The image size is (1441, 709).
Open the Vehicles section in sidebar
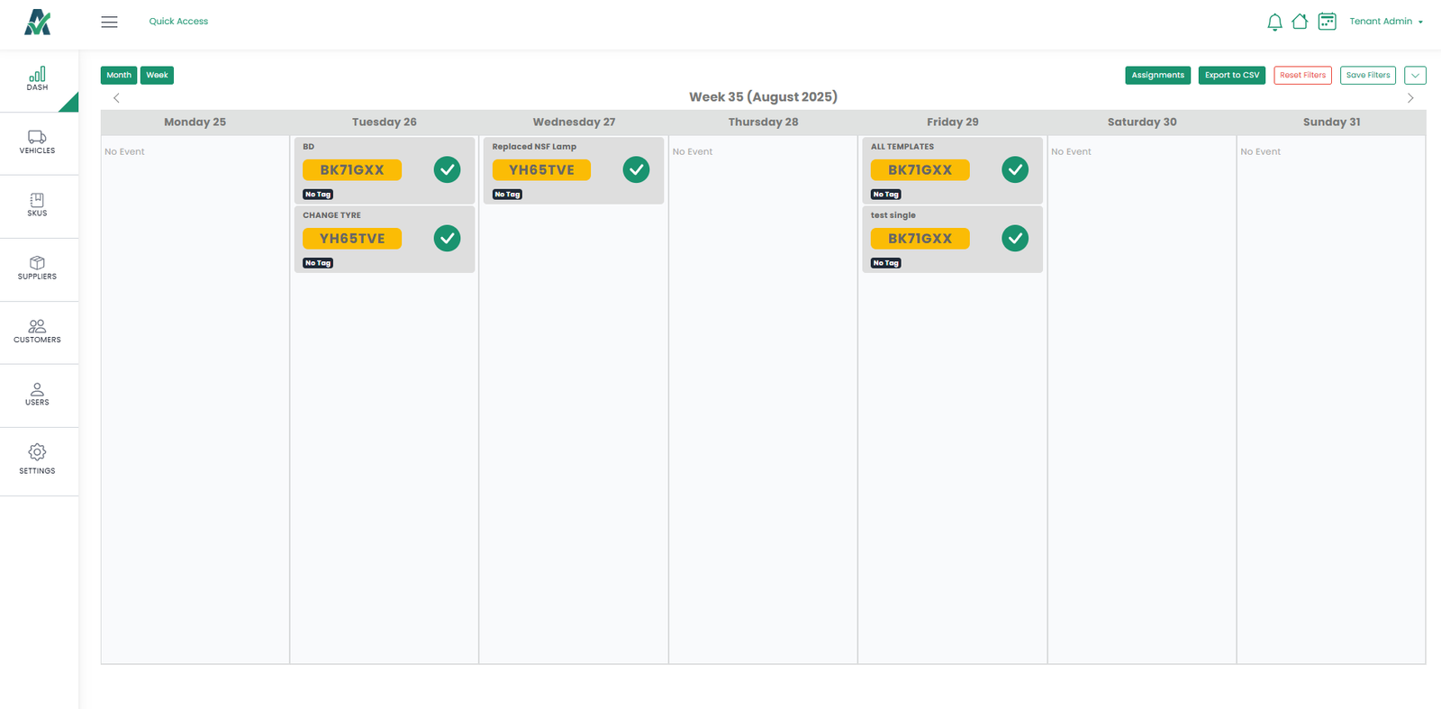pos(37,142)
